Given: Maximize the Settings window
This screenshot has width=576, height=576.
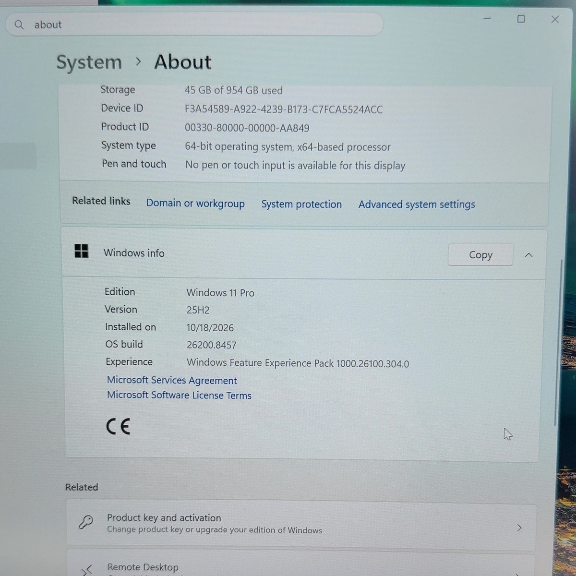Looking at the screenshot, I should pos(521,19).
